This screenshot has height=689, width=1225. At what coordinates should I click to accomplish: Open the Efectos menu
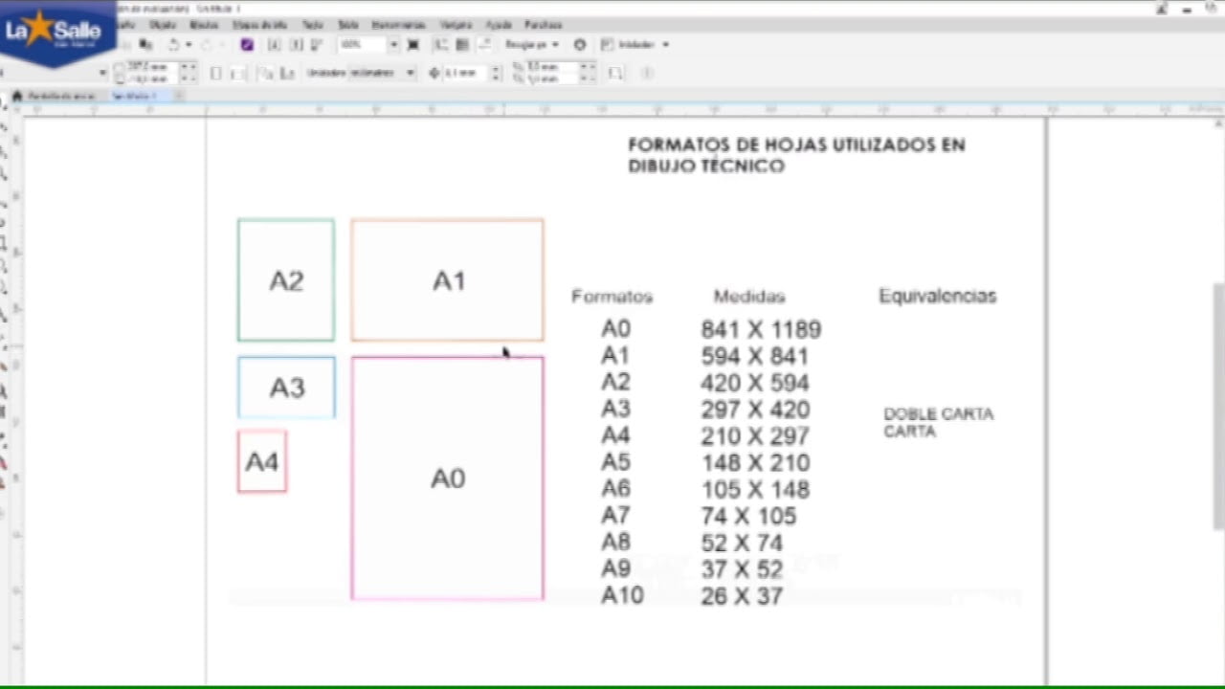pos(204,25)
